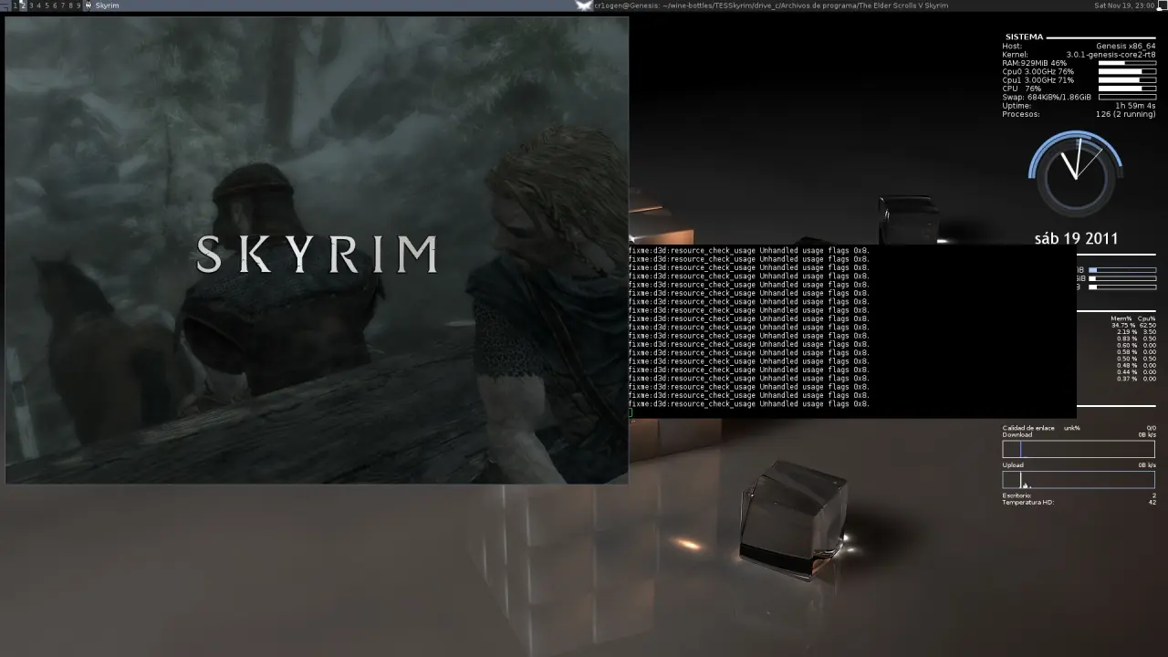
Task: Click the terminal path title in the top bar
Action: tap(771, 5)
